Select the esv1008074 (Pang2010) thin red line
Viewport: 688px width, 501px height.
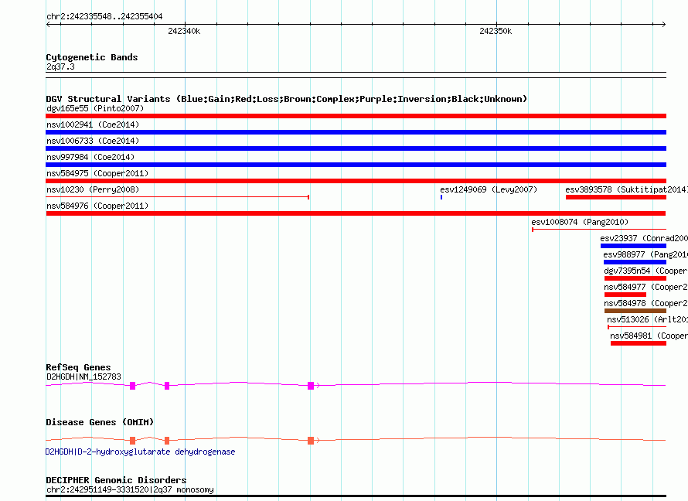coord(599,230)
